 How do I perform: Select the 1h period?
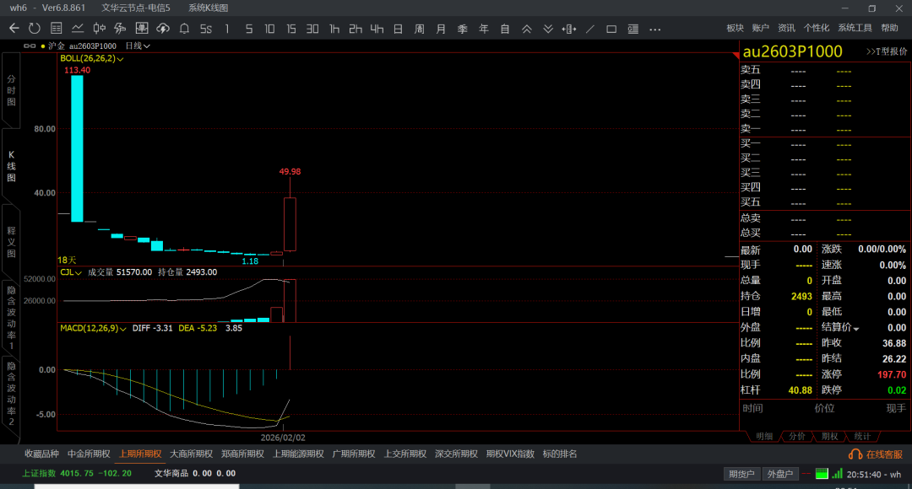334,29
